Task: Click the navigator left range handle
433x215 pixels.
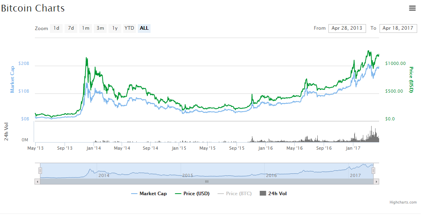Action: pos(40,171)
